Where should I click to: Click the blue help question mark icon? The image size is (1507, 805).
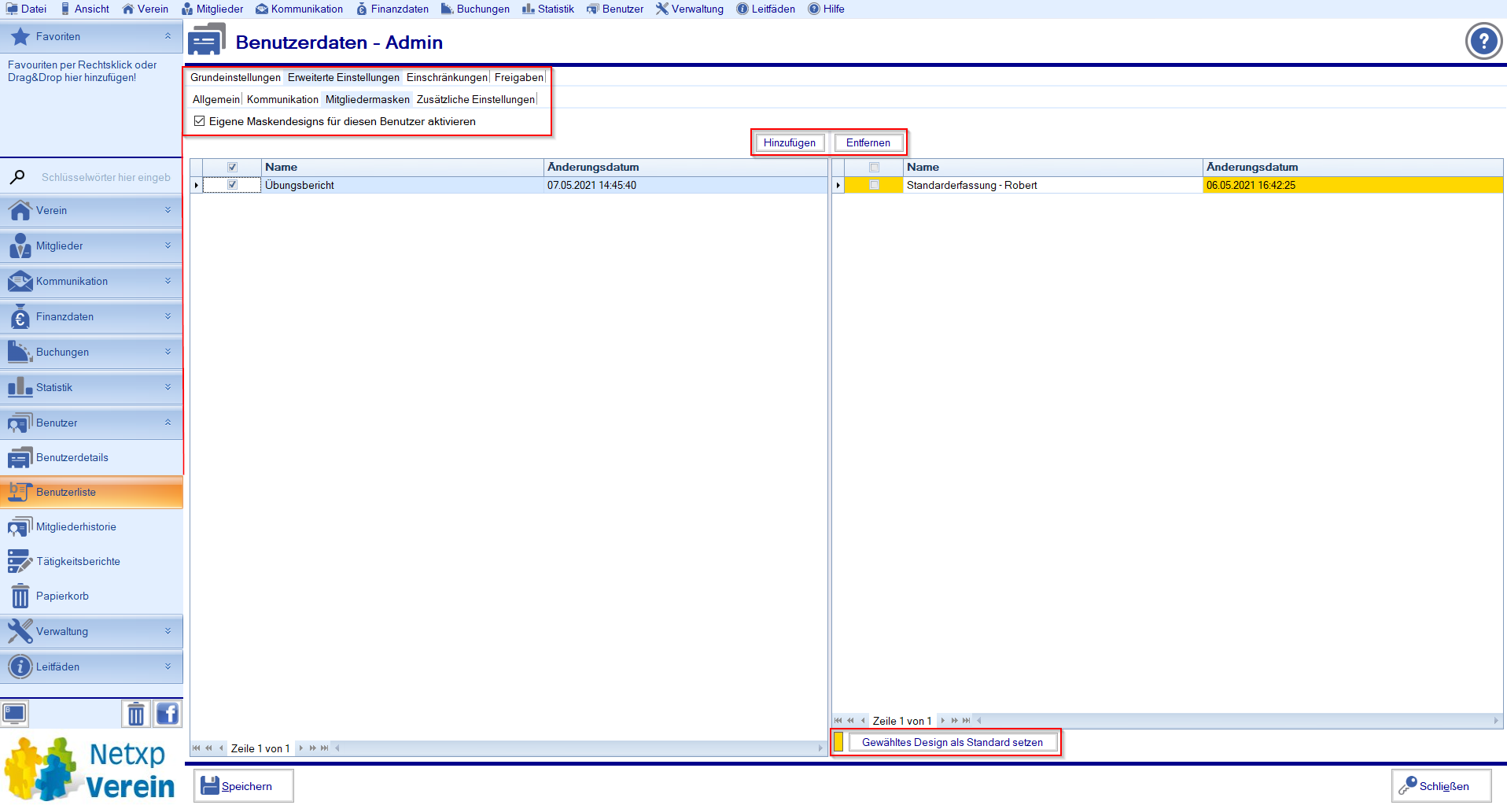pyautogui.click(x=1483, y=41)
